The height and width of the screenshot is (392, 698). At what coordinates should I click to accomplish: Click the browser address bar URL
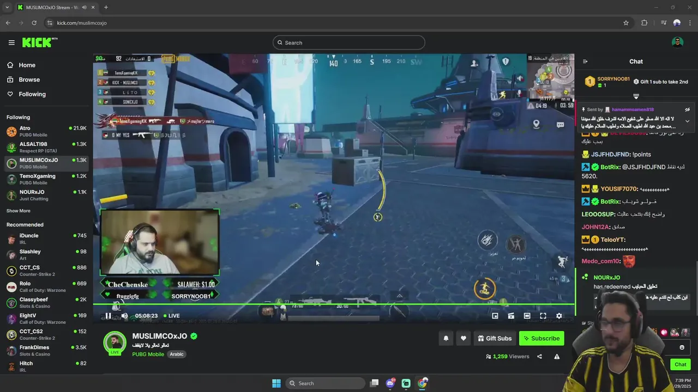pos(82,23)
